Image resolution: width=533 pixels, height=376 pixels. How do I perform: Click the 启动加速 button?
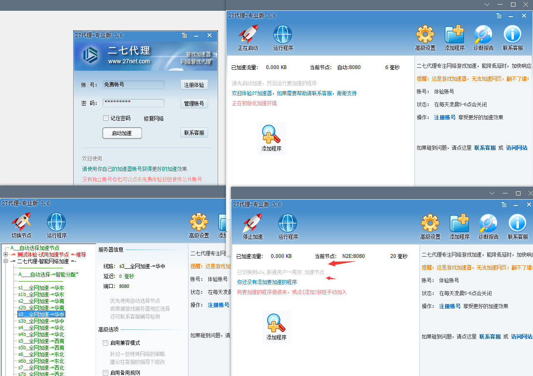coord(121,133)
